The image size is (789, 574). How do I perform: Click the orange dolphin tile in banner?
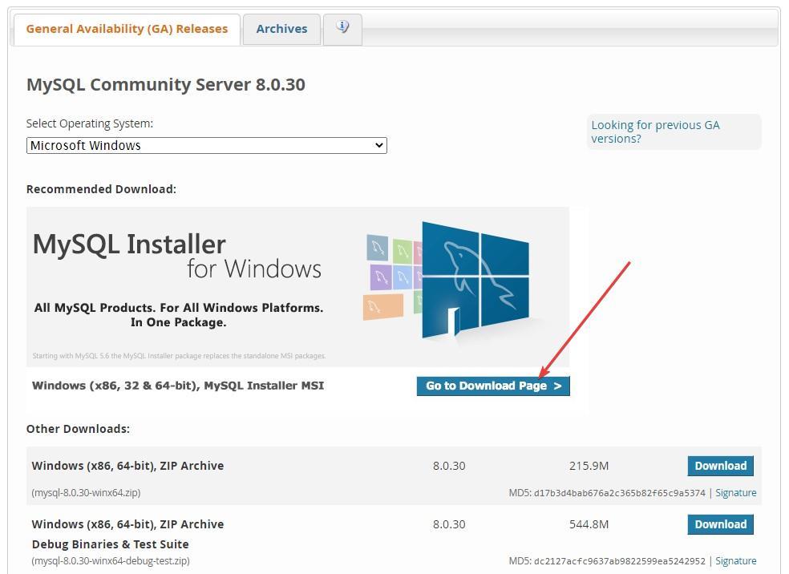(382, 306)
